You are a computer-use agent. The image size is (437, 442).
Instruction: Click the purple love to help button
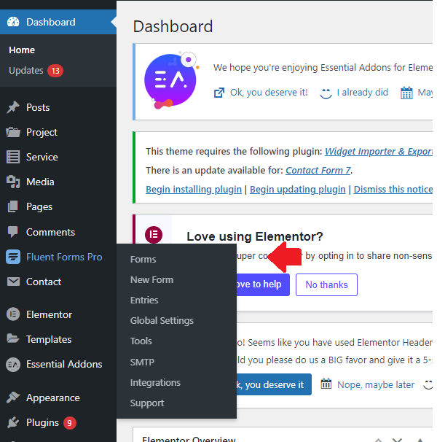point(263,284)
